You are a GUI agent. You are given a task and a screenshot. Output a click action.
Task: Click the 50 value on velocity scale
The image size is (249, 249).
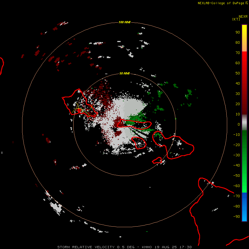(238, 73)
